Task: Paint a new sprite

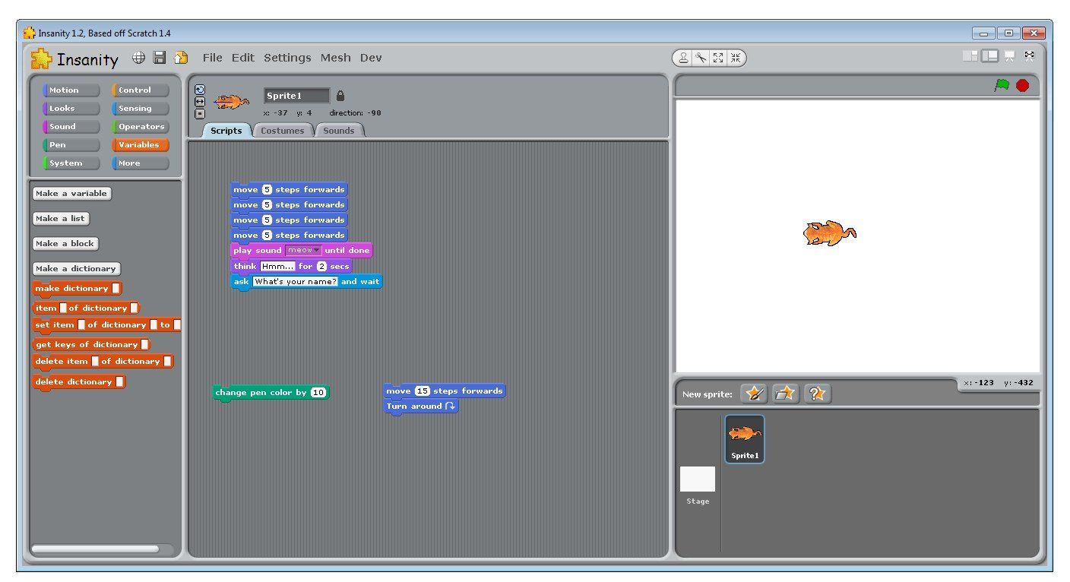Action: [754, 394]
